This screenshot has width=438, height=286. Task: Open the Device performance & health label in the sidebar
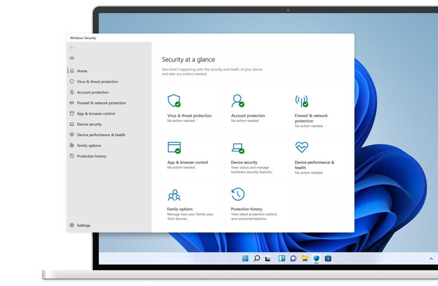click(x=101, y=135)
